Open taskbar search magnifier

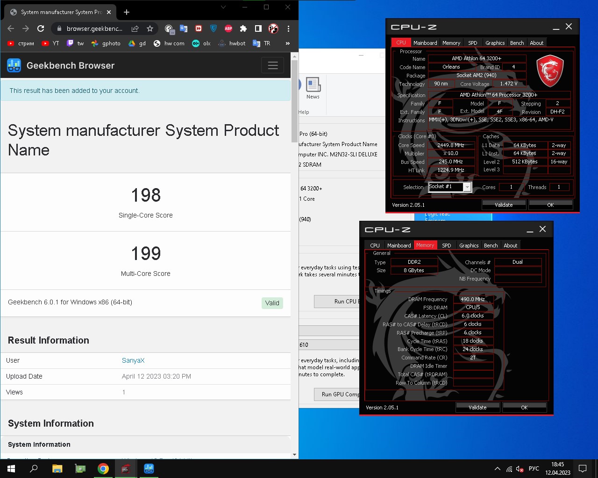34,469
